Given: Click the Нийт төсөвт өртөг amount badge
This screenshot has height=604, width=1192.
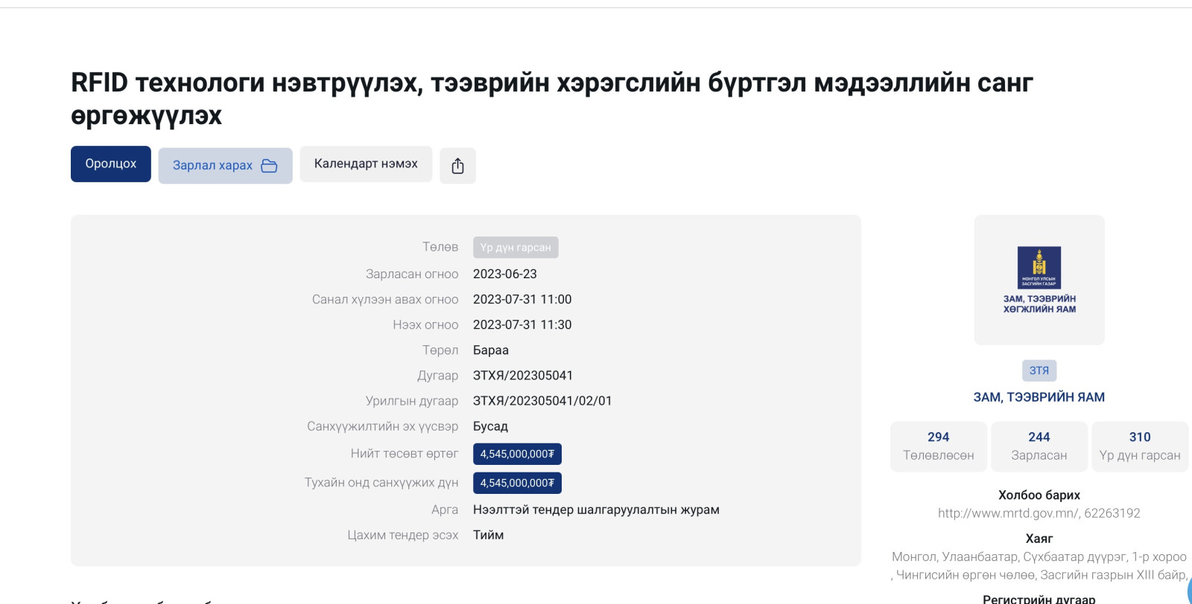Looking at the screenshot, I should point(517,454).
